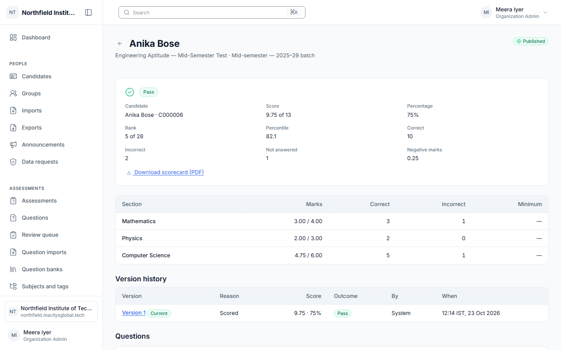Click the Northfield Institute header logo title
The width and height of the screenshot is (561, 350).
click(48, 13)
